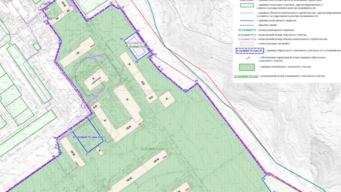Click boundary point number 14
The height and width of the screenshot is (192, 341).
[39, 10]
